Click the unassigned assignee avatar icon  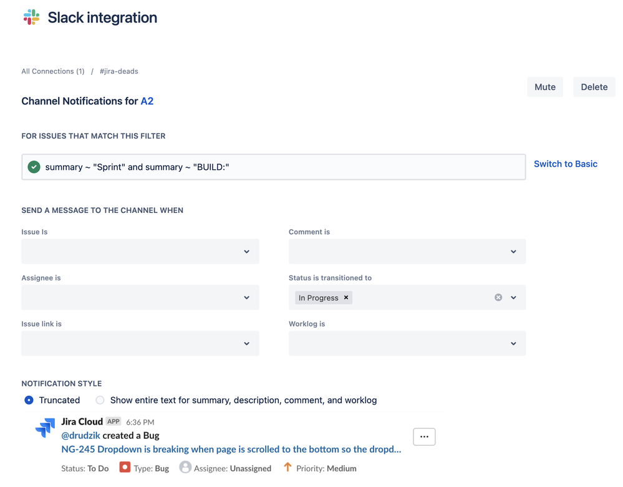pos(185,467)
